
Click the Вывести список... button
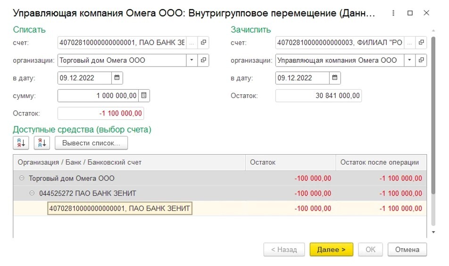tap(91, 142)
